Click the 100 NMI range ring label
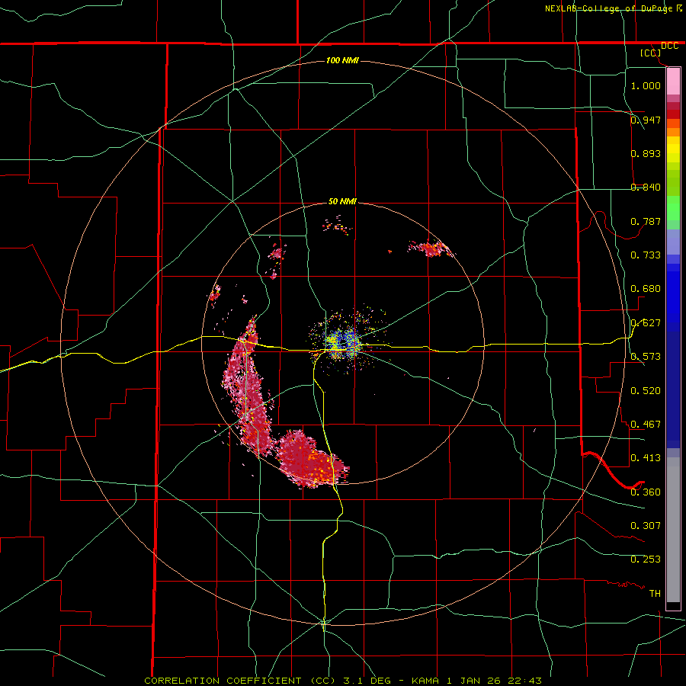The image size is (686, 686). (x=342, y=60)
